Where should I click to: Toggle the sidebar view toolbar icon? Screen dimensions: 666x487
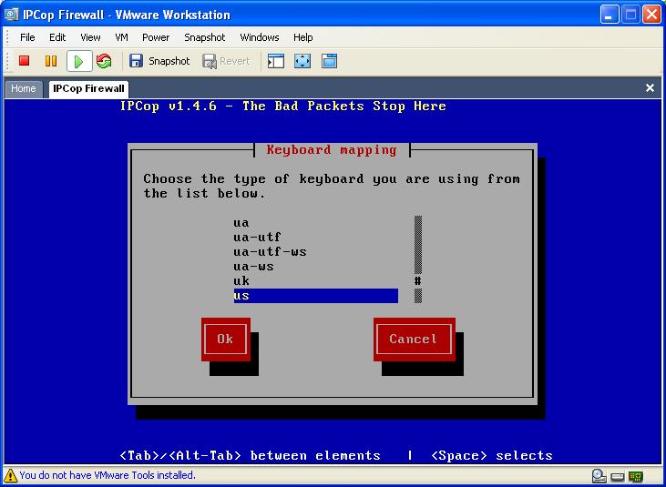click(276, 61)
